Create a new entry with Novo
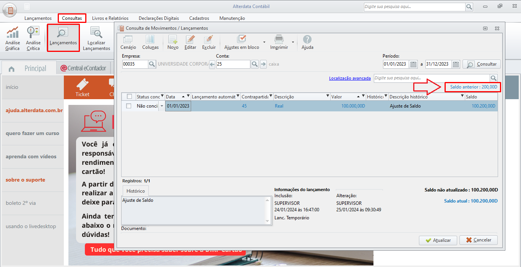 coord(173,42)
